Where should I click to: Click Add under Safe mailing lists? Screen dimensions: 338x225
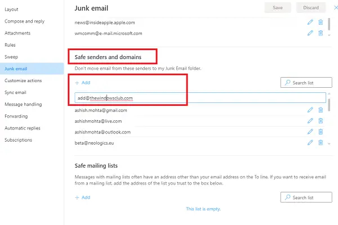tap(82, 197)
